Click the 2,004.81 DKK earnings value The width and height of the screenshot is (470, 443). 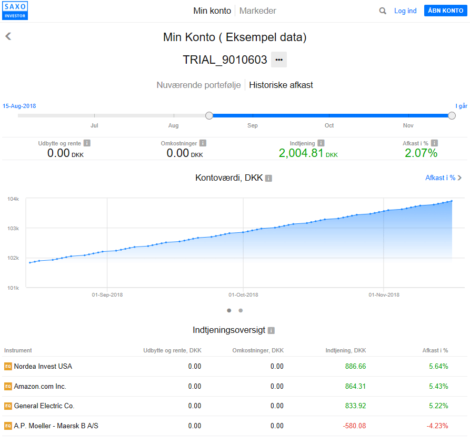click(x=308, y=153)
